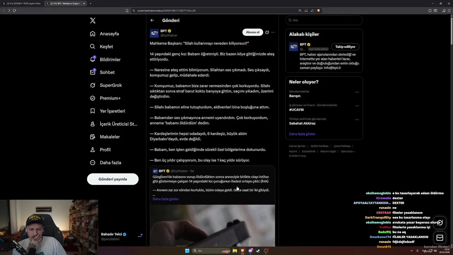Open Gizlilik Politikası footer link
The height and width of the screenshot is (255, 453).
(320, 146)
